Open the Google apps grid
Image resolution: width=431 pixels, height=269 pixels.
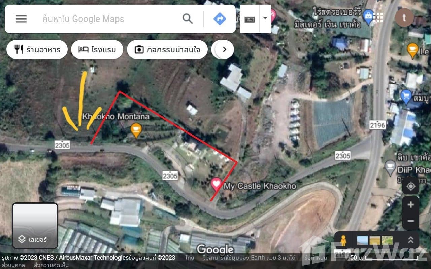tap(378, 17)
